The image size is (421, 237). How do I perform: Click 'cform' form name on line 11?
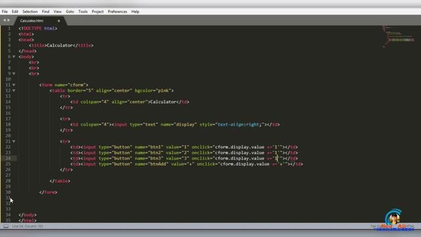point(78,85)
